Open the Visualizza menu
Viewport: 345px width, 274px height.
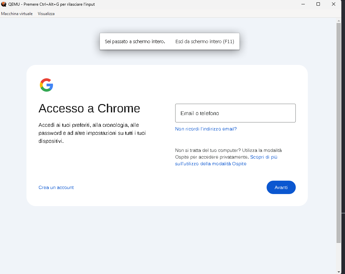point(46,14)
